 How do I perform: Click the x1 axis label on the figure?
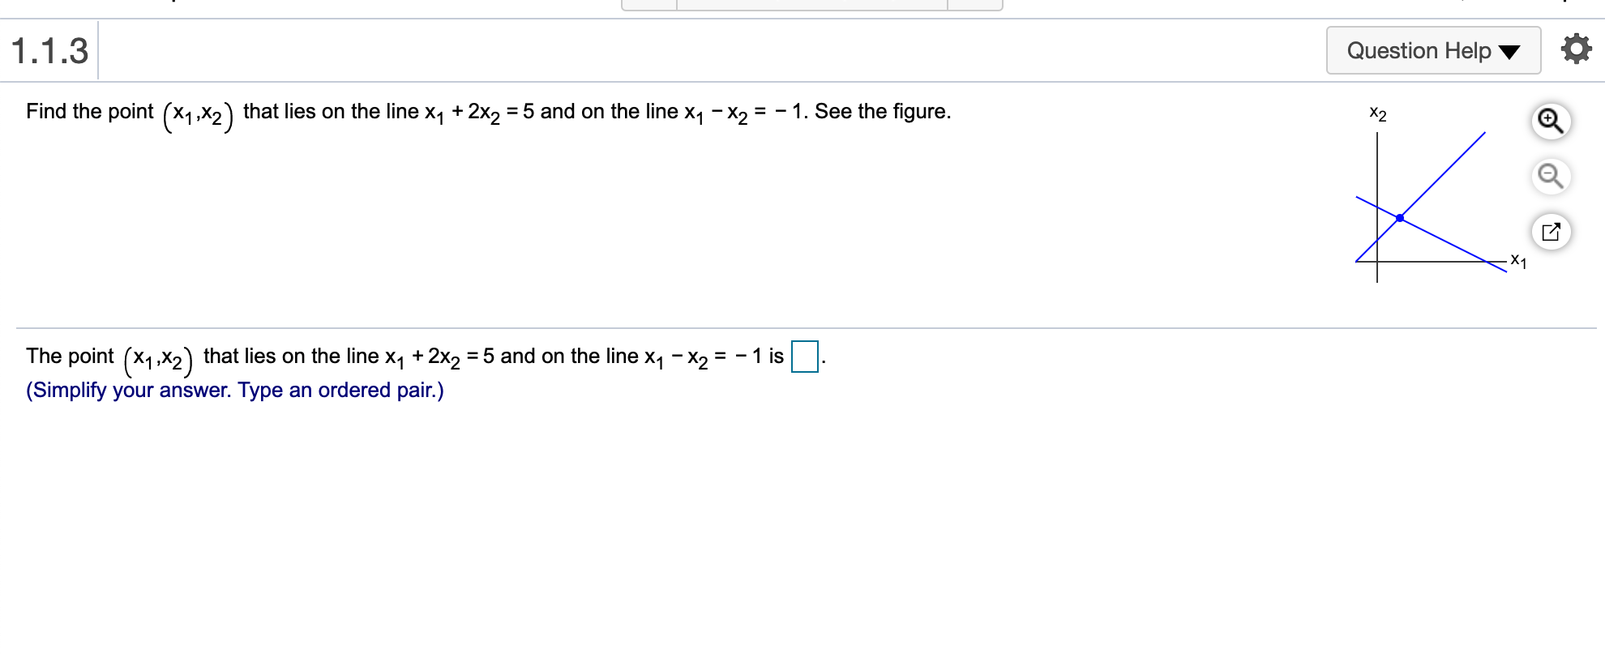coord(1518,261)
